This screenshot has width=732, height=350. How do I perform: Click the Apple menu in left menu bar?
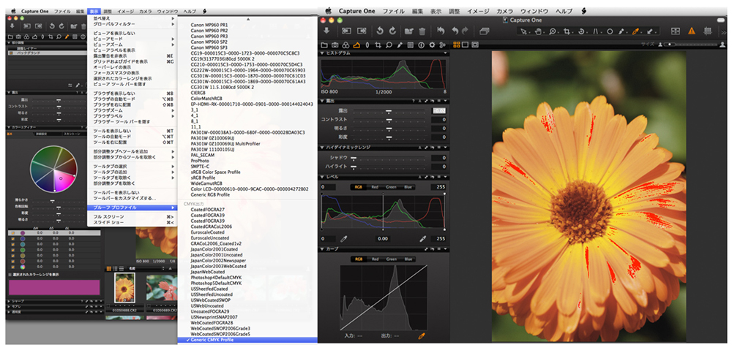(x=12, y=11)
